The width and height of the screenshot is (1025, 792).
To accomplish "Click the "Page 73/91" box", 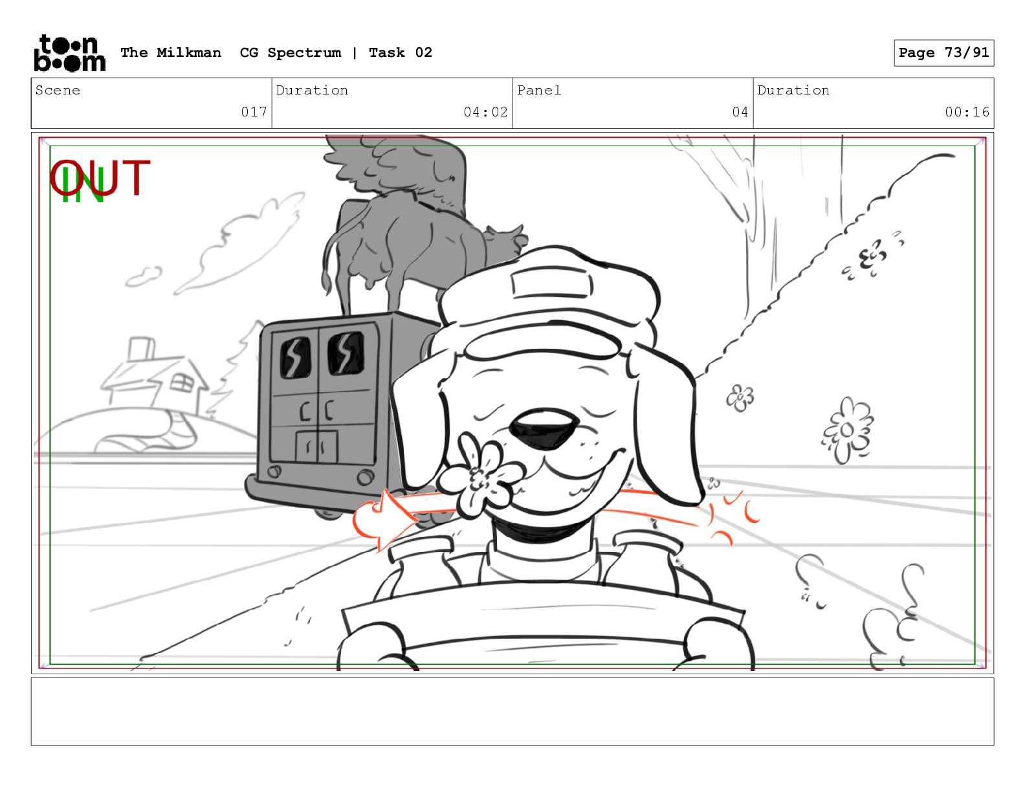I will (x=943, y=53).
